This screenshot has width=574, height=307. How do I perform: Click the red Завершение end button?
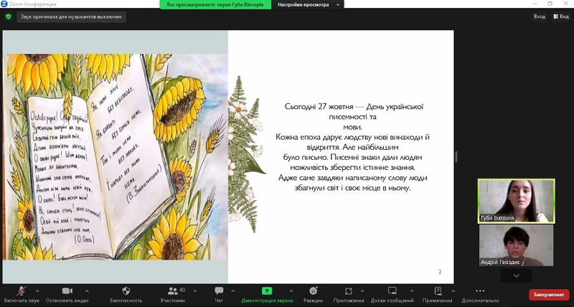tap(549, 295)
